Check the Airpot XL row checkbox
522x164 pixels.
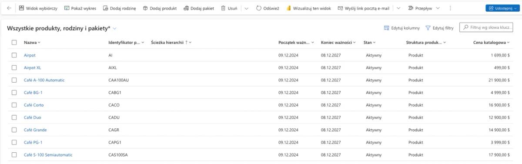tap(14, 68)
